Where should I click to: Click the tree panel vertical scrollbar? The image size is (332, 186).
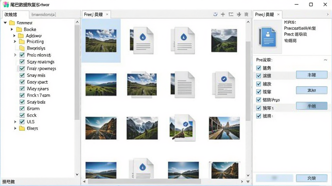click(77, 73)
